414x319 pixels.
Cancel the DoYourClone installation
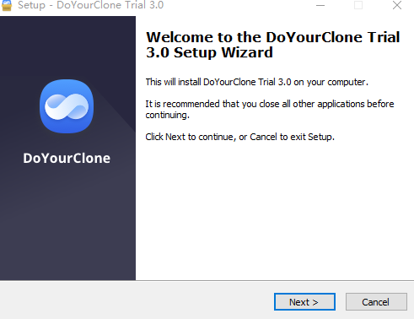(x=376, y=302)
